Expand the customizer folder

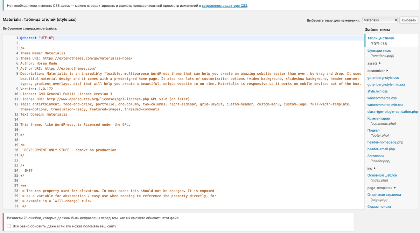click(x=378, y=71)
